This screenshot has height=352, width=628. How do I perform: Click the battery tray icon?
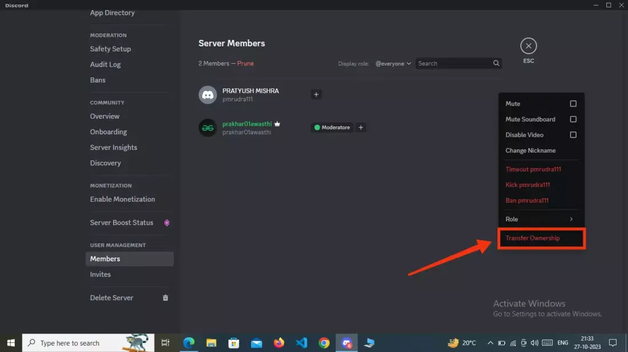pos(501,343)
